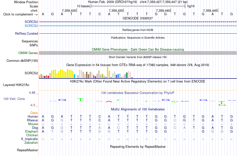
Task: Click the SORCS2 label beside the expression bar chart
Action: pos(31,73)
